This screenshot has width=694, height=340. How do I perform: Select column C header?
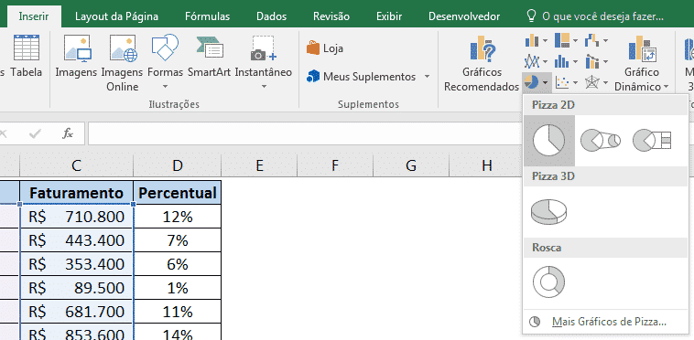point(76,165)
